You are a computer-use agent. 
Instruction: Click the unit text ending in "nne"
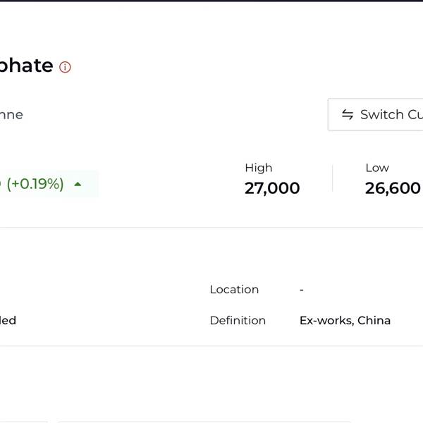coord(11,115)
